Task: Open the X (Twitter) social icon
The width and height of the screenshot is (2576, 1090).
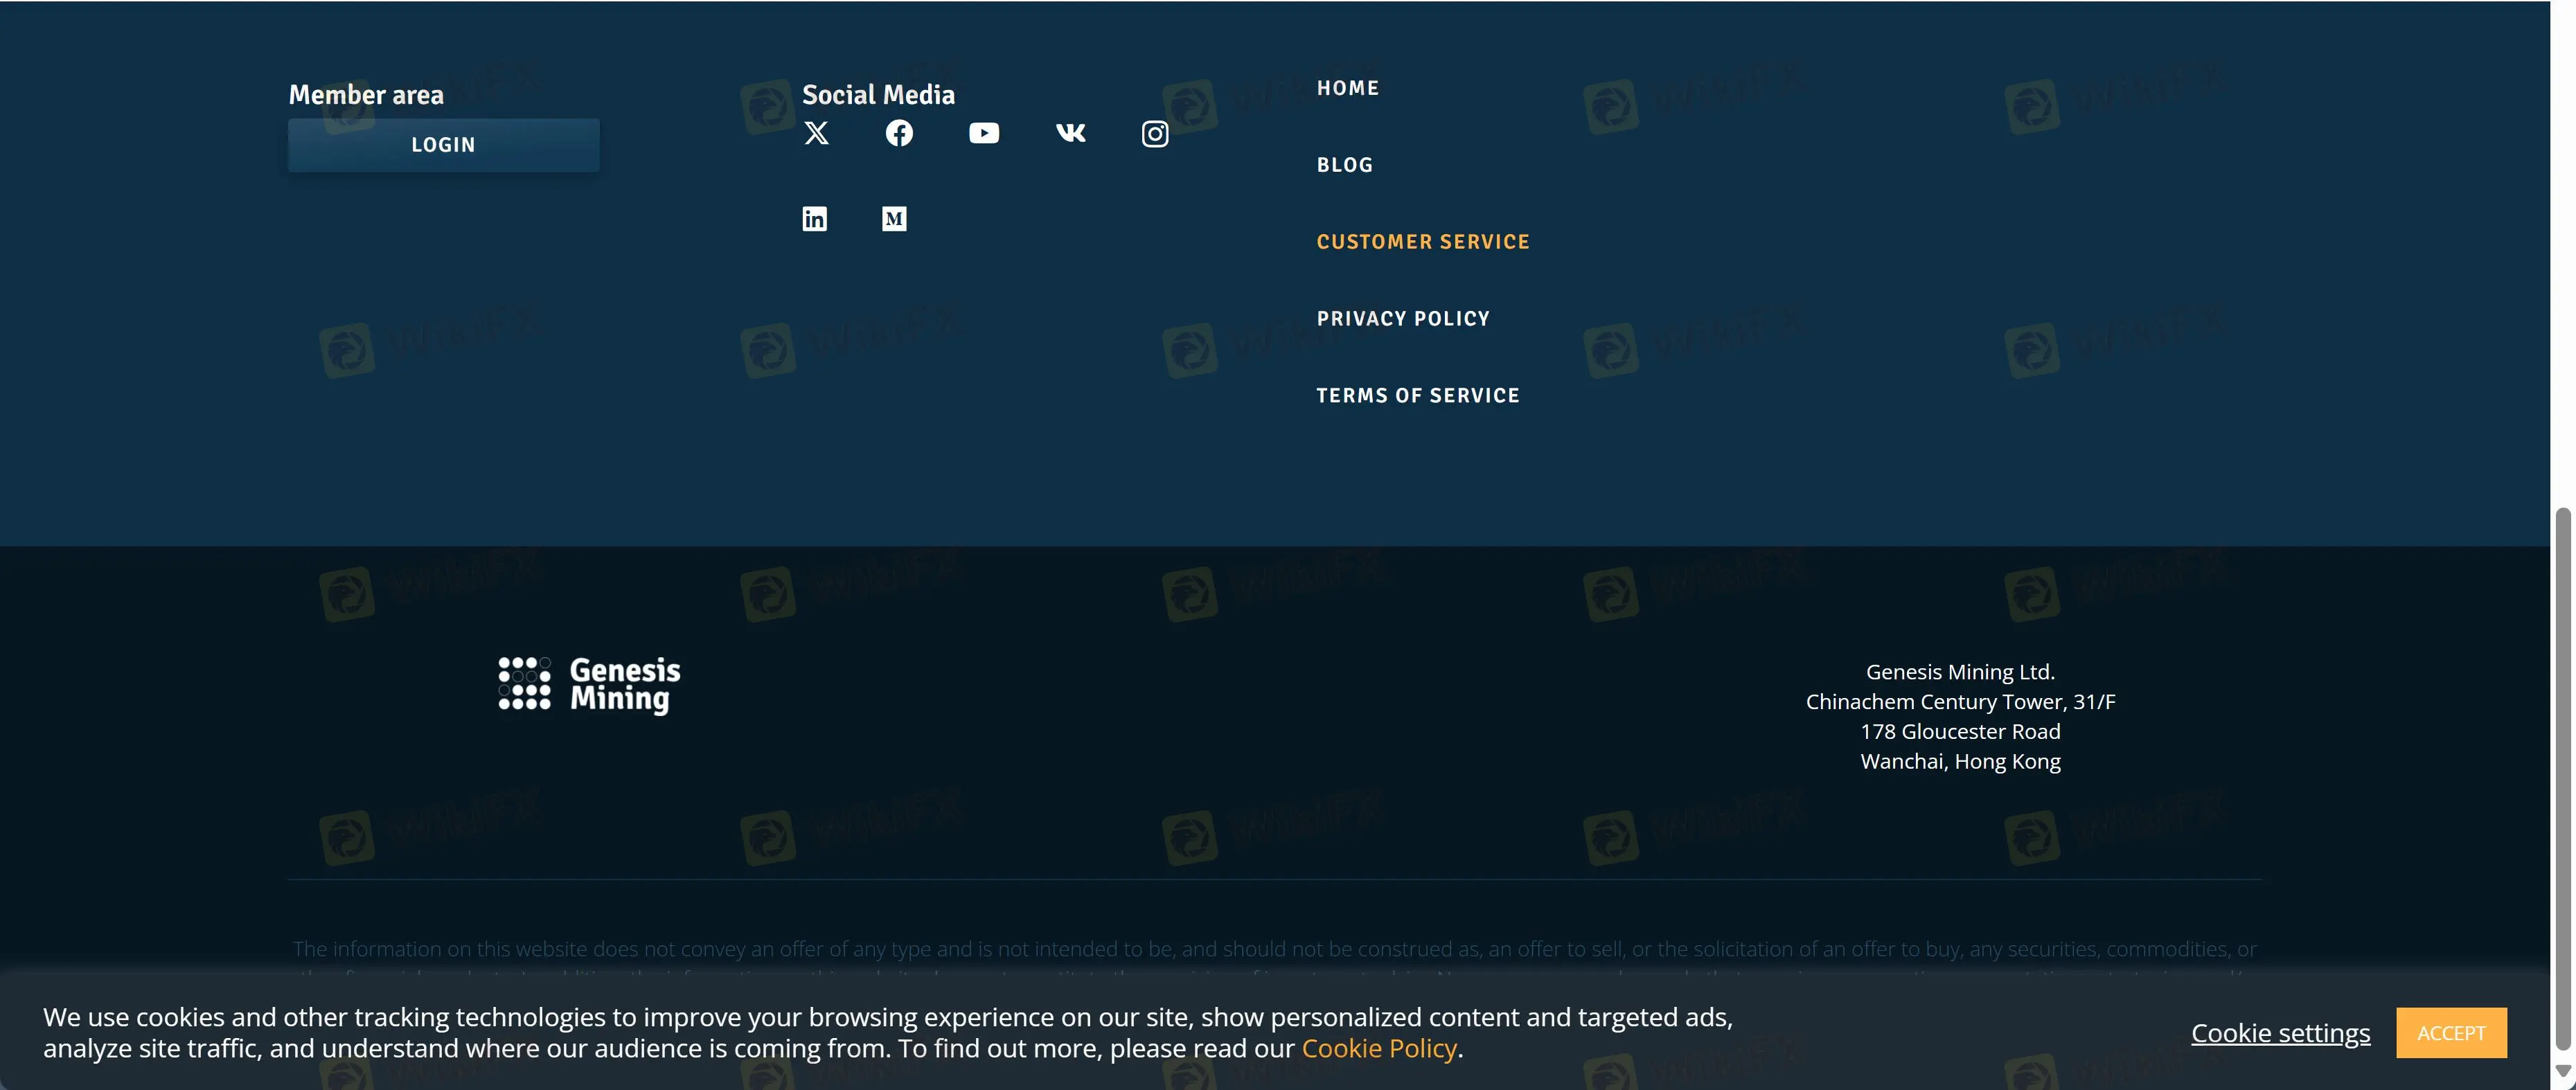Action: pos(816,133)
